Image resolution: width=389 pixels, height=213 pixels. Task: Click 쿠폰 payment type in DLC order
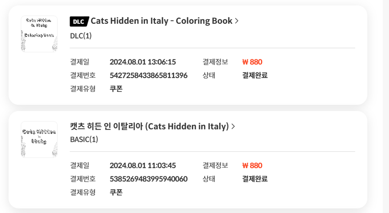(x=116, y=89)
